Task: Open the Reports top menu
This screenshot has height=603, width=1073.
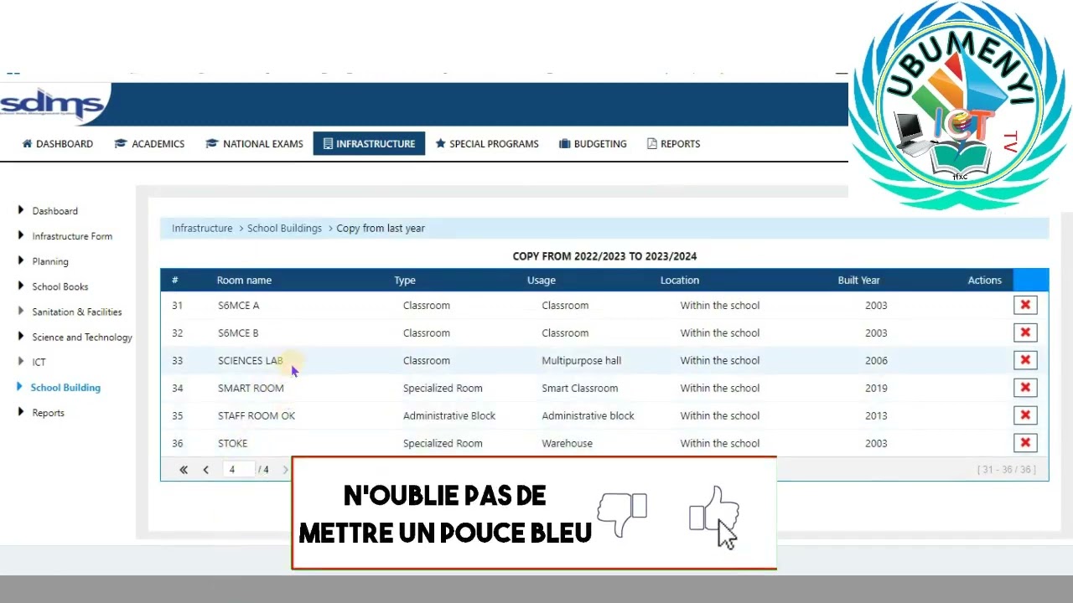Action: [x=673, y=144]
